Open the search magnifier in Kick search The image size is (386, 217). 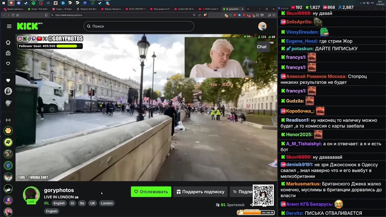89,26
